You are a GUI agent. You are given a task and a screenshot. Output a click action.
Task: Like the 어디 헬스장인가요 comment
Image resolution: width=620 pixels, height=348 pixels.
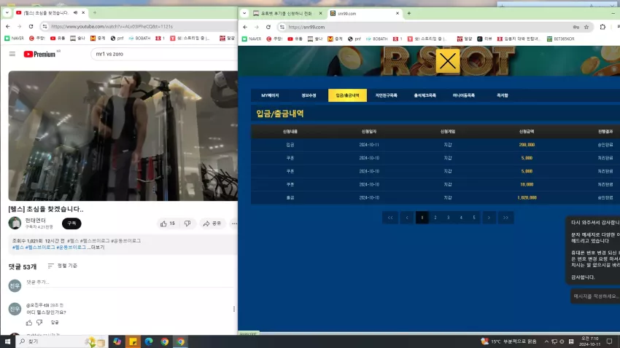pyautogui.click(x=29, y=323)
